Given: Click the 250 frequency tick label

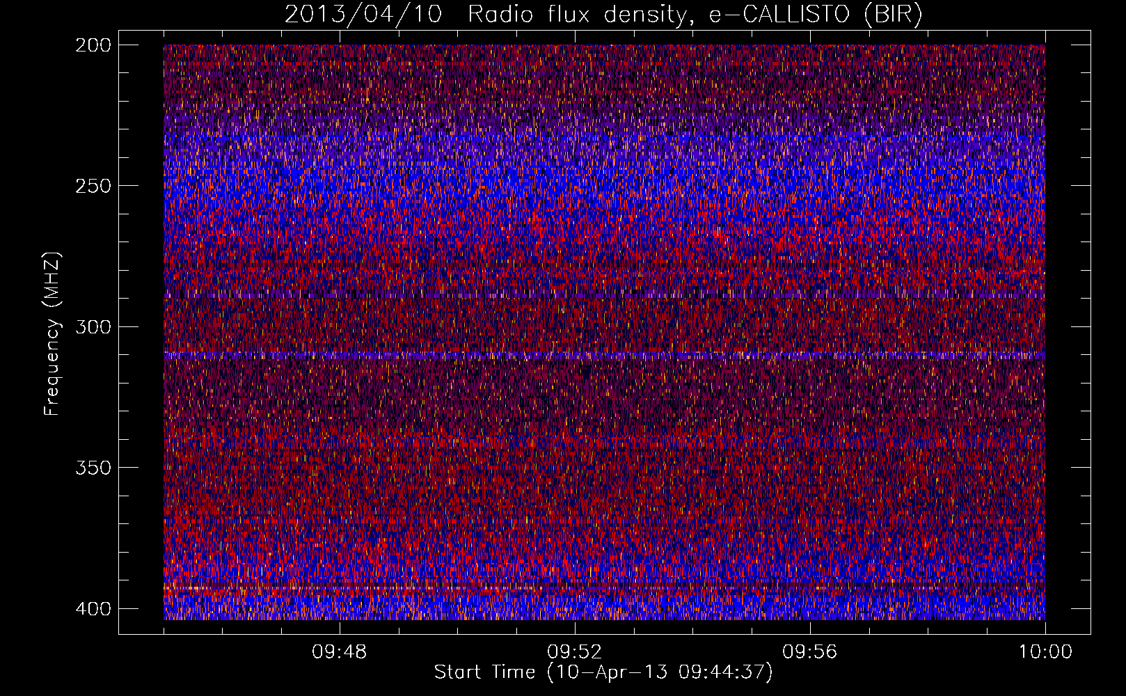Looking at the screenshot, I should coord(93,186).
